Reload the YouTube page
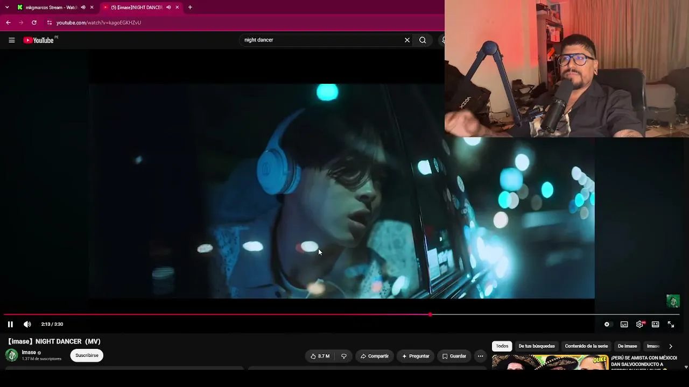 point(34,23)
